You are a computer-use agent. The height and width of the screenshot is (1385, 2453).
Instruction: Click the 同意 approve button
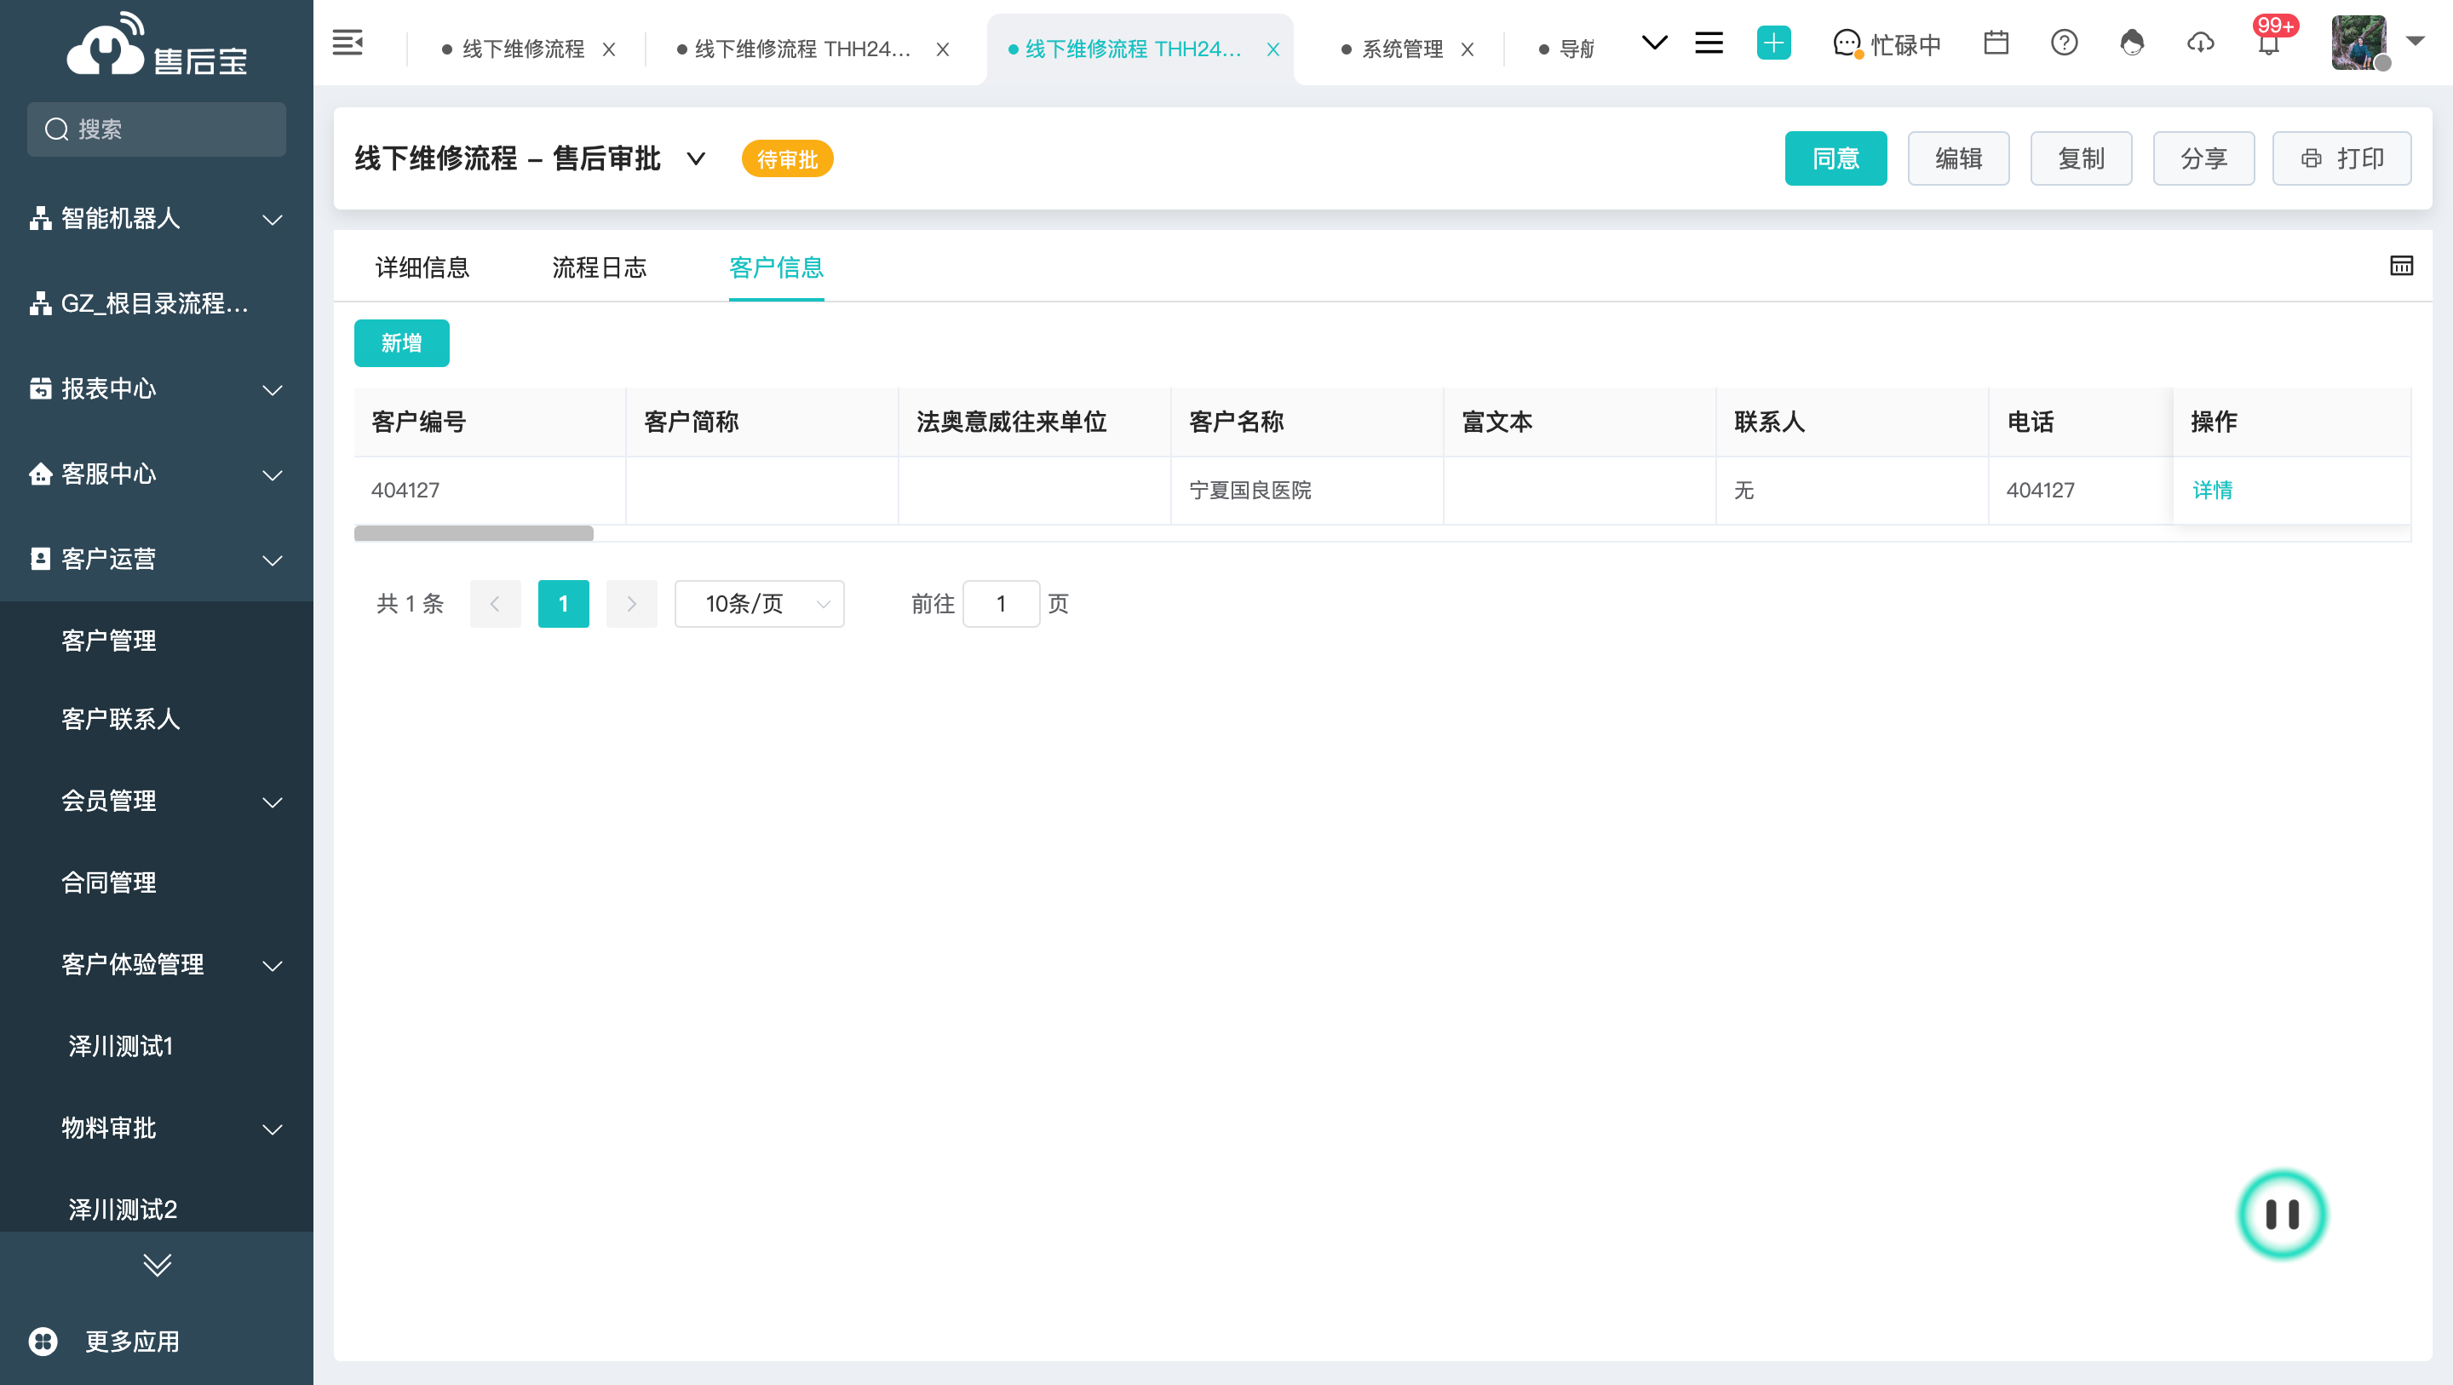click(1835, 158)
